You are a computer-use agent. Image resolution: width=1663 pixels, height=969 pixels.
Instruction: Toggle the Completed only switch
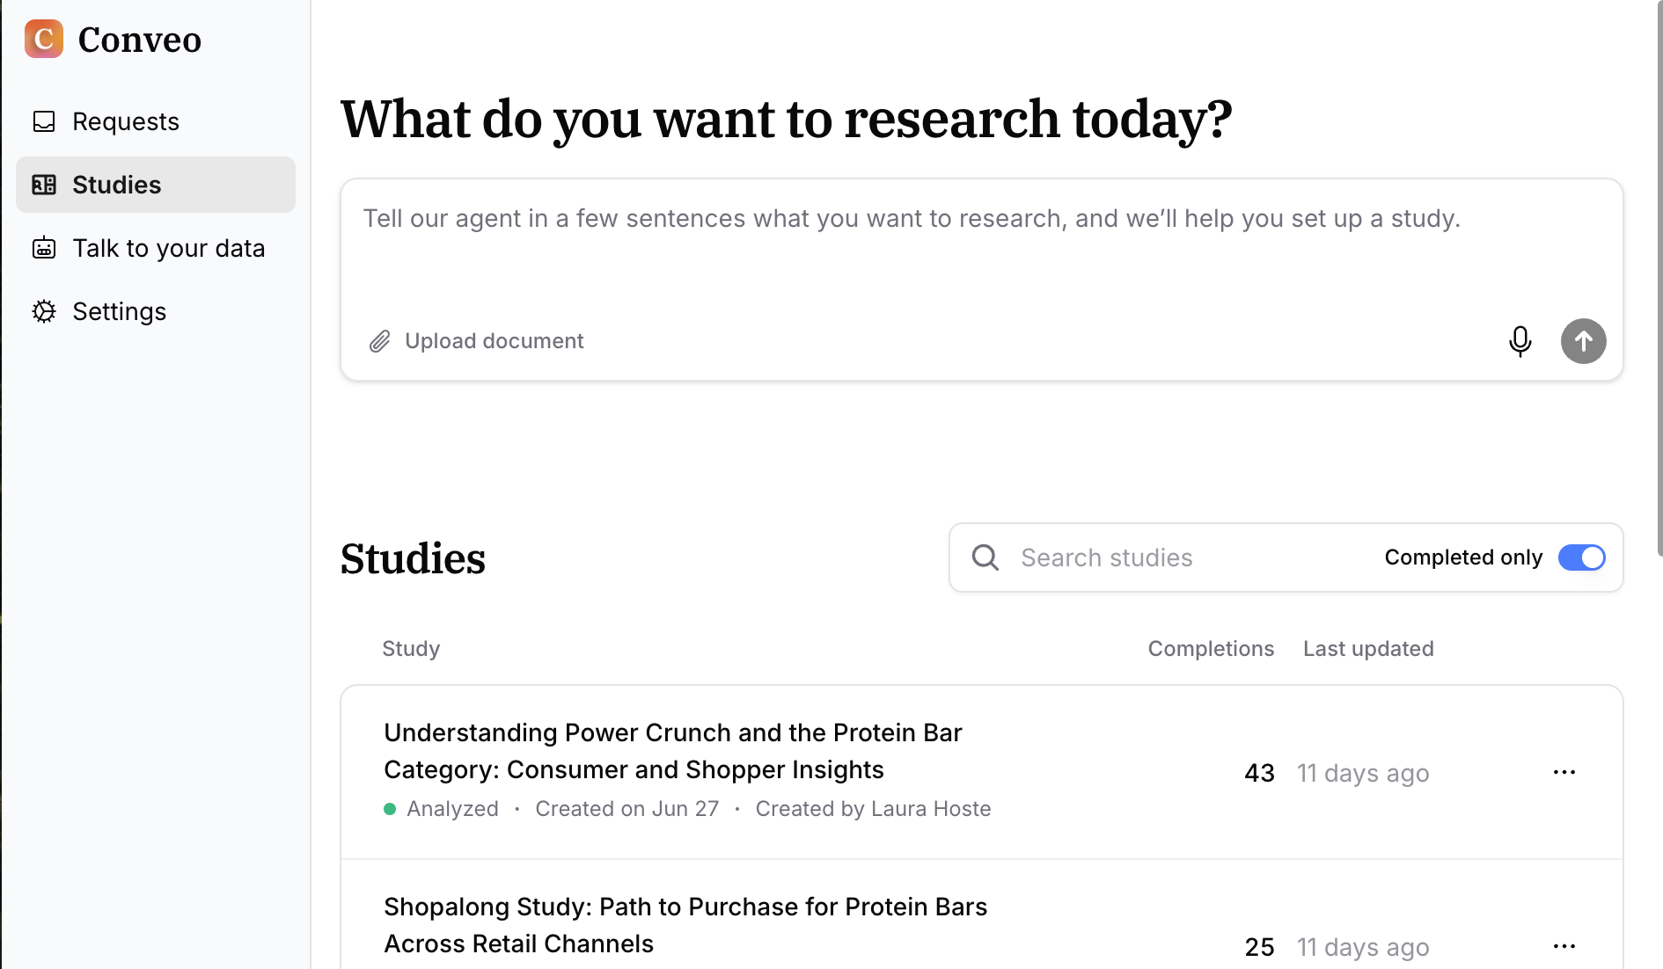(1581, 557)
